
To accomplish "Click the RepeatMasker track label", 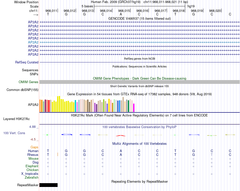I will click(x=28, y=185).
